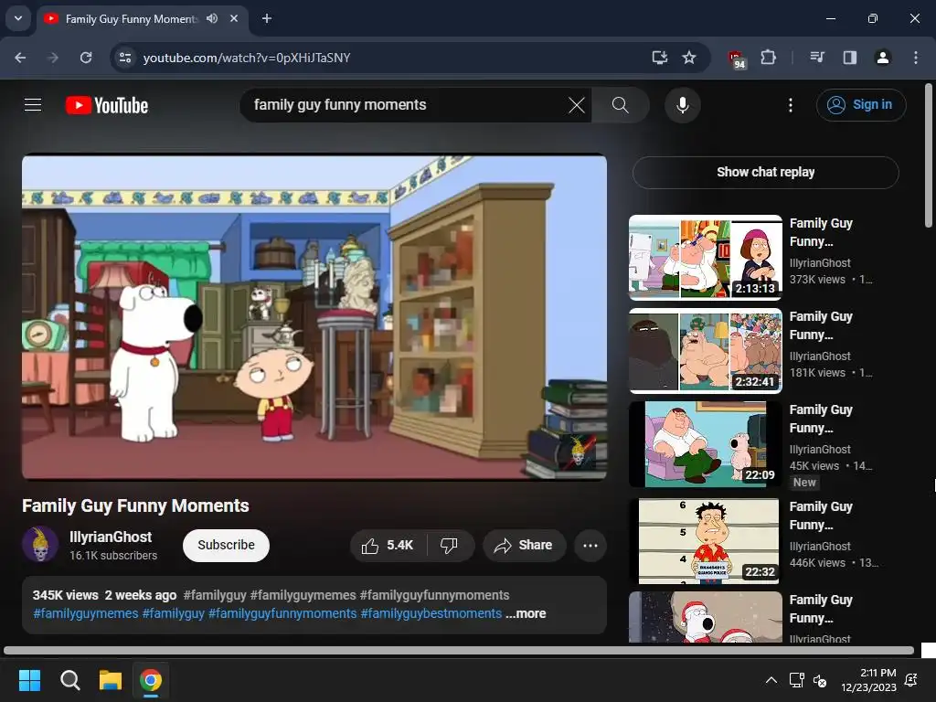Go back with browser back arrow
Screen dimensions: 936x702
20,58
